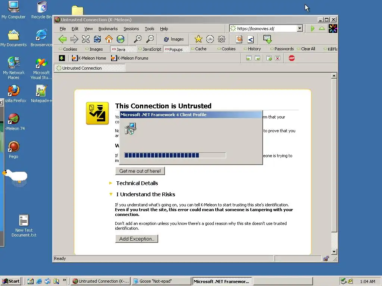The width and height of the screenshot is (382, 286).
Task: Click the page scrollbar up arrow
Action: (x=334, y=76)
